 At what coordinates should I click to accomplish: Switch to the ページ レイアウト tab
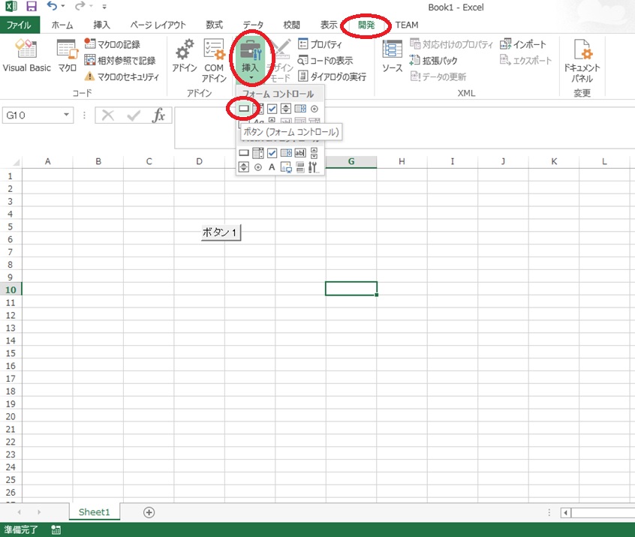tap(158, 25)
